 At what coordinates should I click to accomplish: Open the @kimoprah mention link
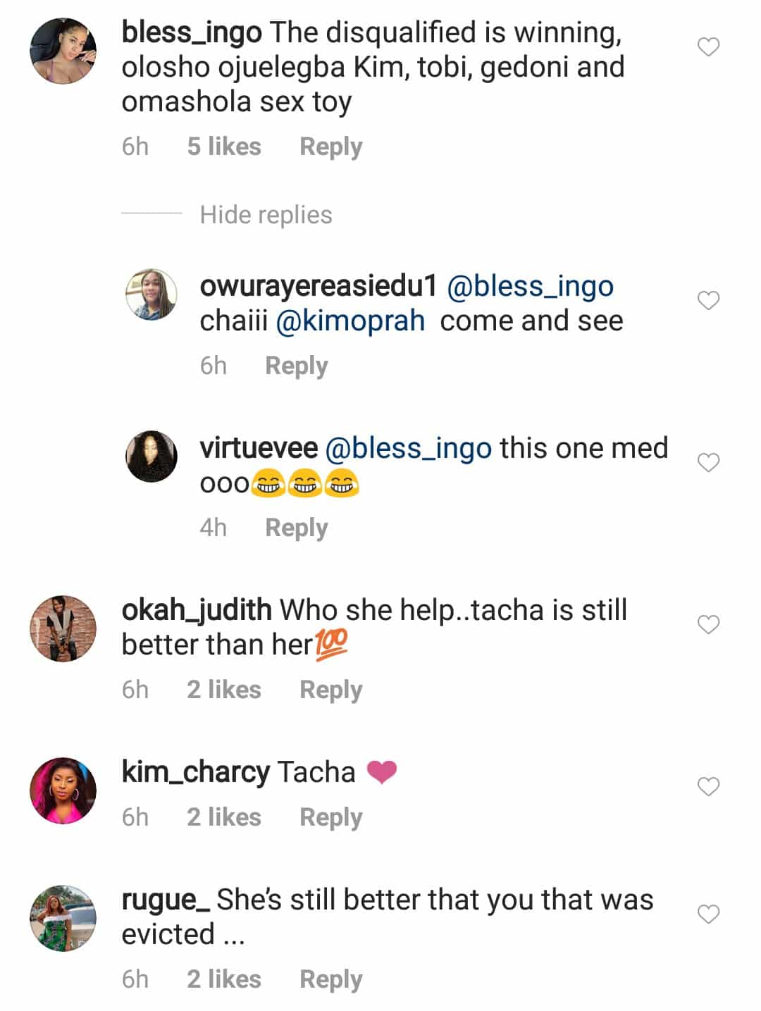click(x=350, y=321)
